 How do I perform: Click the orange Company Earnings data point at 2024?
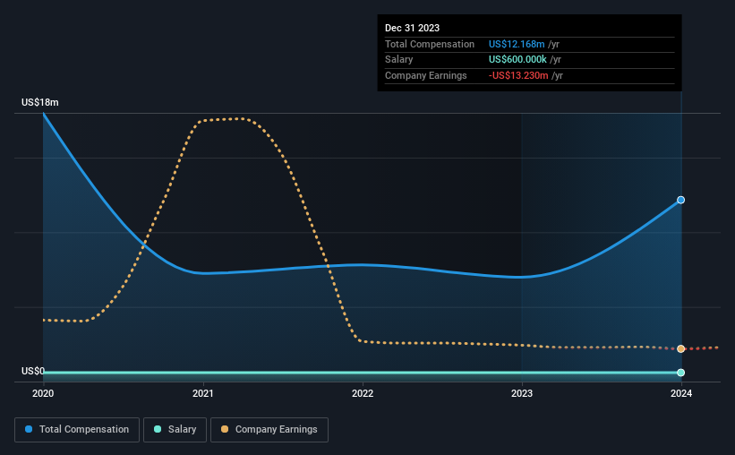[x=680, y=348]
